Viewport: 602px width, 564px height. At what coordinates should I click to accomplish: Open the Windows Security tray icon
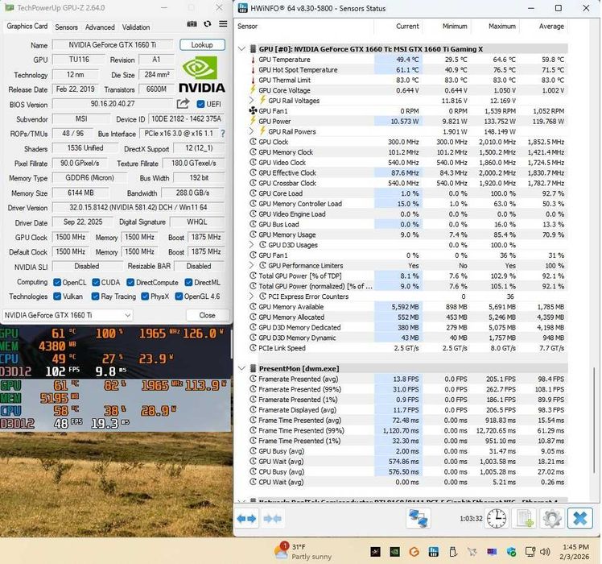point(511,552)
